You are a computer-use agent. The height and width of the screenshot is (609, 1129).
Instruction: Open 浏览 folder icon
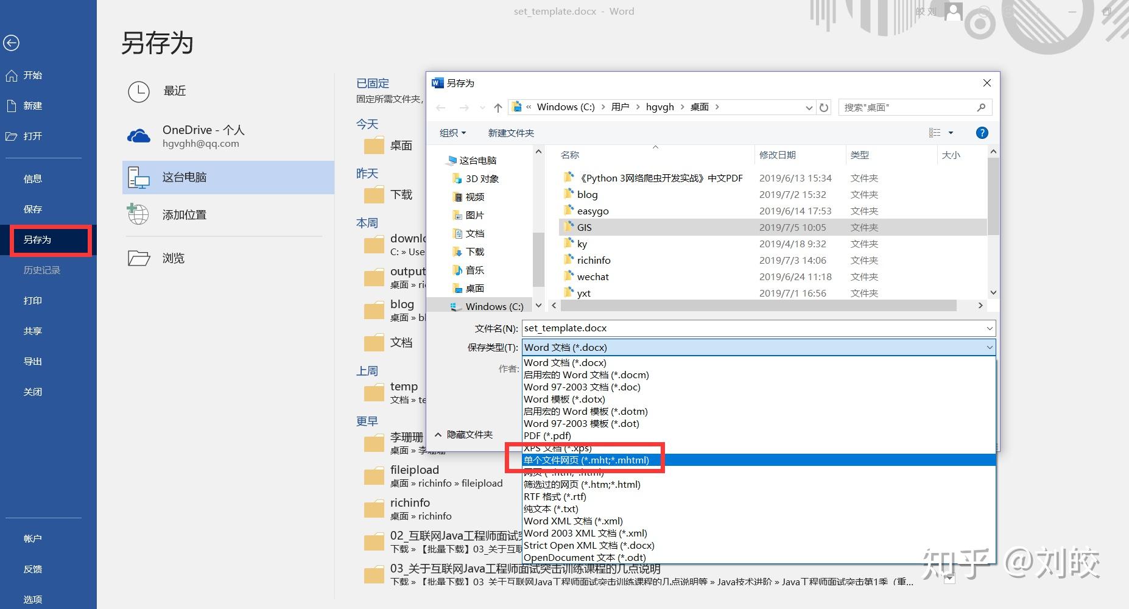(x=139, y=258)
